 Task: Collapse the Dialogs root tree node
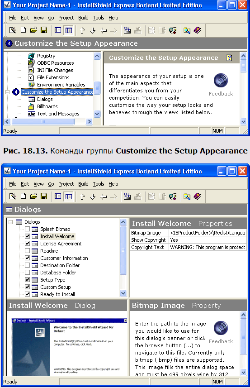tap(10, 222)
